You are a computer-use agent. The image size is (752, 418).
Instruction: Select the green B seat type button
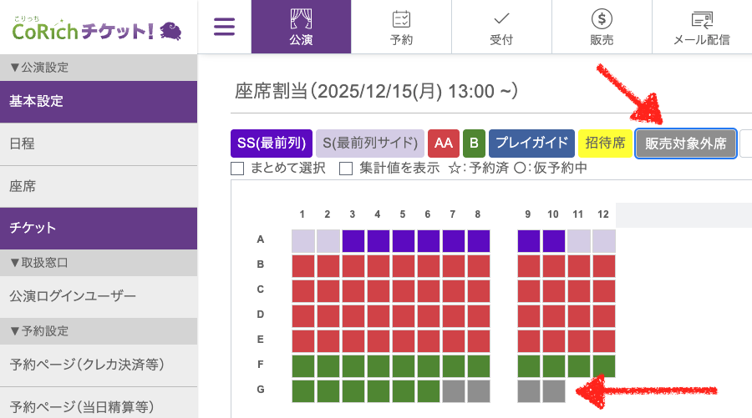click(474, 144)
